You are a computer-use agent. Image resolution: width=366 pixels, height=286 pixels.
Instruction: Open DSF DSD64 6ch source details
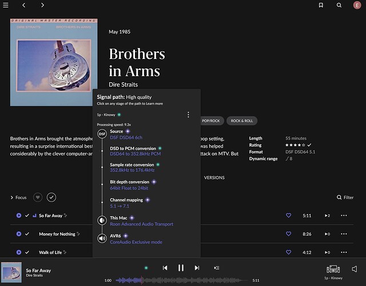(x=126, y=137)
